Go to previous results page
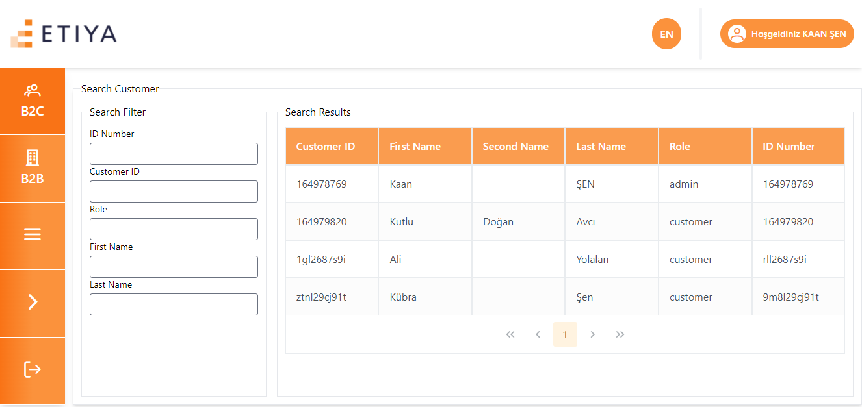 click(538, 334)
